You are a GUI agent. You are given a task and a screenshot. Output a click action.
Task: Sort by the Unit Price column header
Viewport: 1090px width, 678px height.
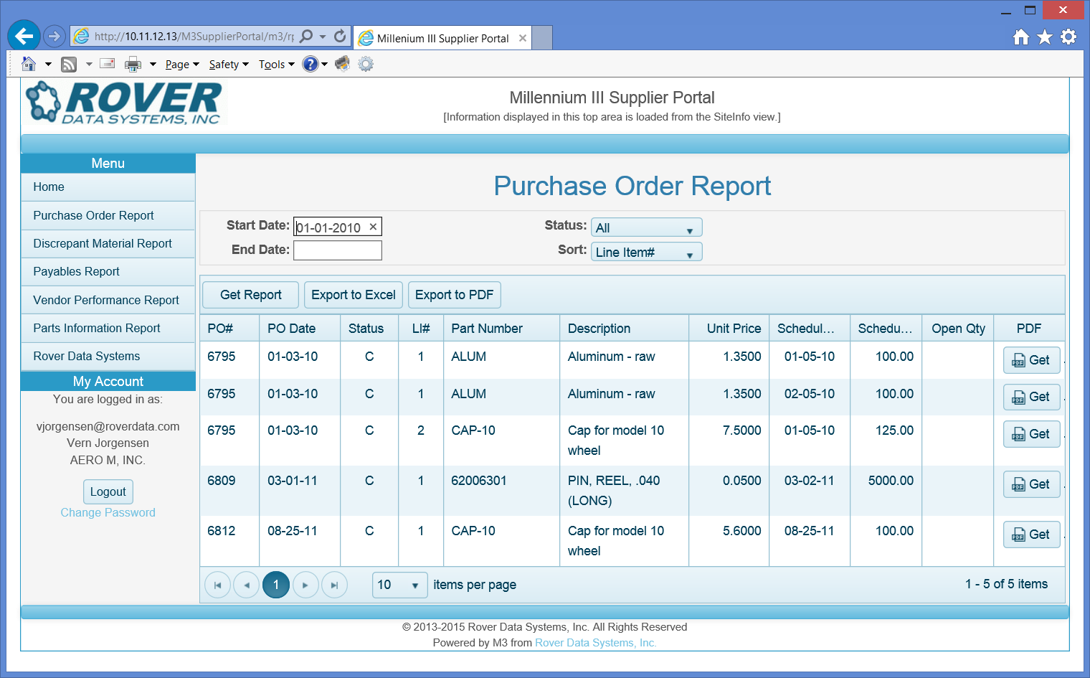(729, 329)
